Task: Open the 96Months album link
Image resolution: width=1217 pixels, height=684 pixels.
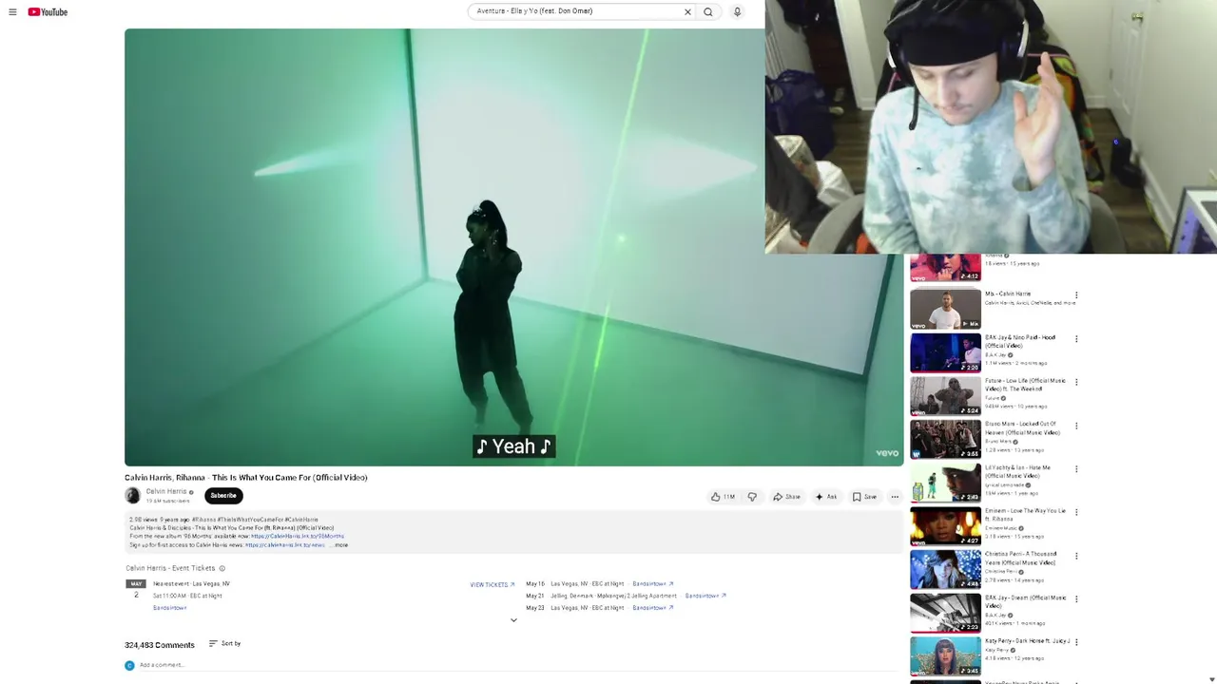Action: (x=298, y=537)
